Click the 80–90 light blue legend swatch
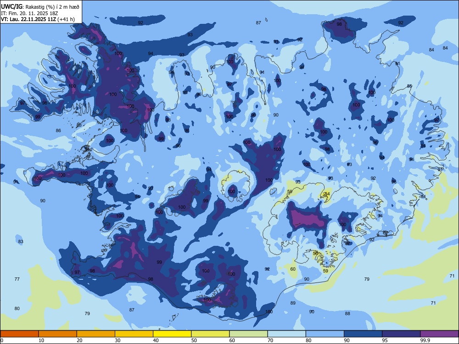Viewport: 459px width, 344px height. [x=325, y=334]
